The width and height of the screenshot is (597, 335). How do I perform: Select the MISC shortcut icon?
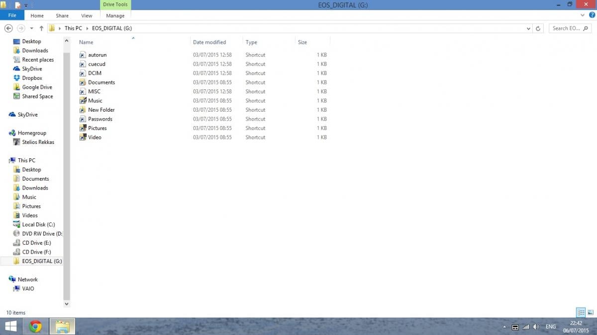83,92
